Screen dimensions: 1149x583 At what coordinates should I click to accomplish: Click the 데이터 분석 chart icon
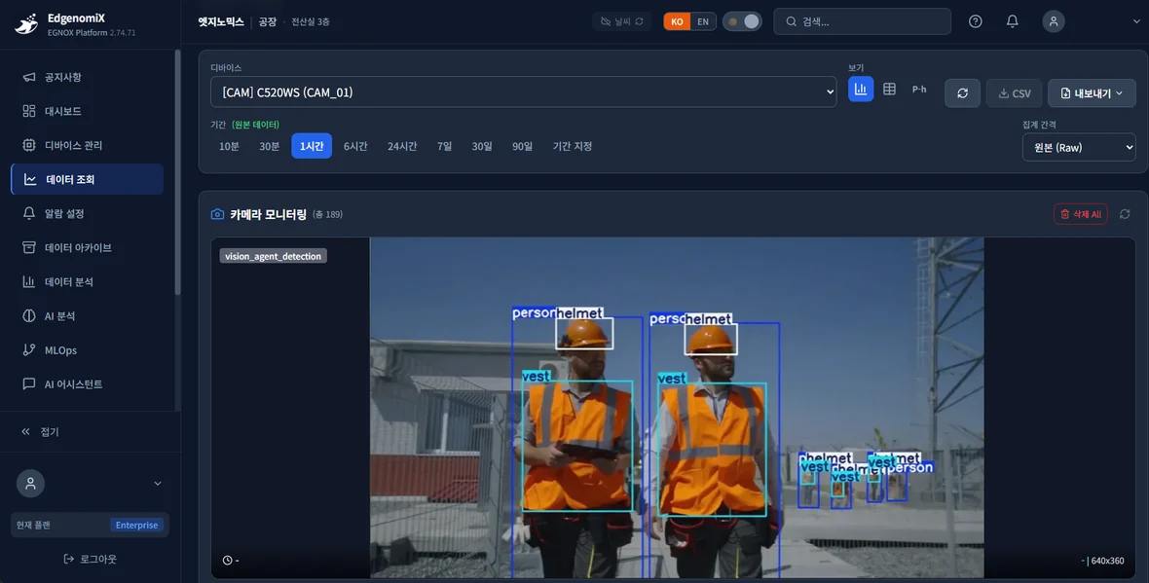(x=28, y=281)
